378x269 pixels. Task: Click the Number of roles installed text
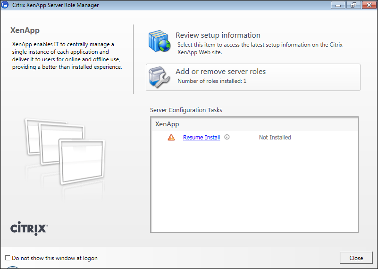click(212, 81)
